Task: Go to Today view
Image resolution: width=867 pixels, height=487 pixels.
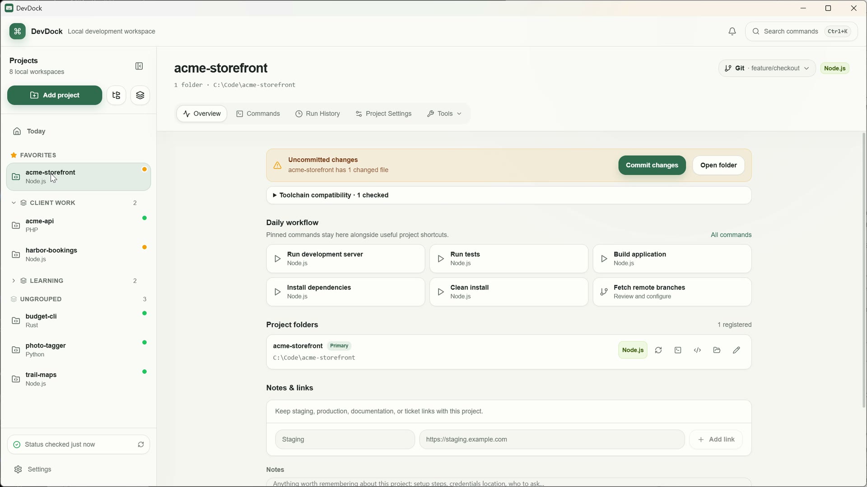Action: click(79, 131)
